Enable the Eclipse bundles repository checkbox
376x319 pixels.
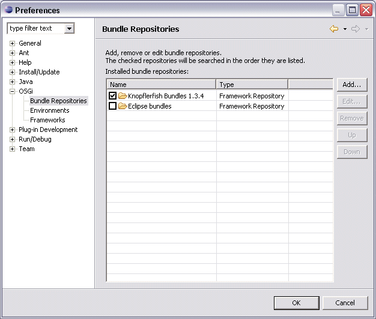point(113,106)
